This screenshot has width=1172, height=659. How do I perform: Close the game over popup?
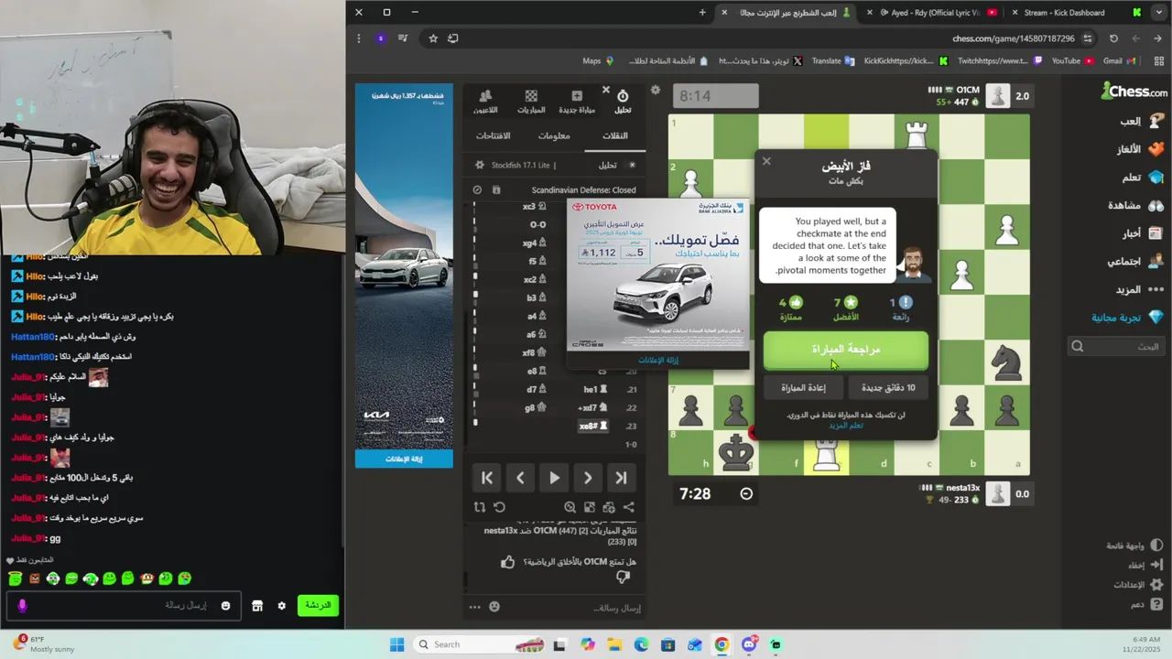tap(766, 162)
